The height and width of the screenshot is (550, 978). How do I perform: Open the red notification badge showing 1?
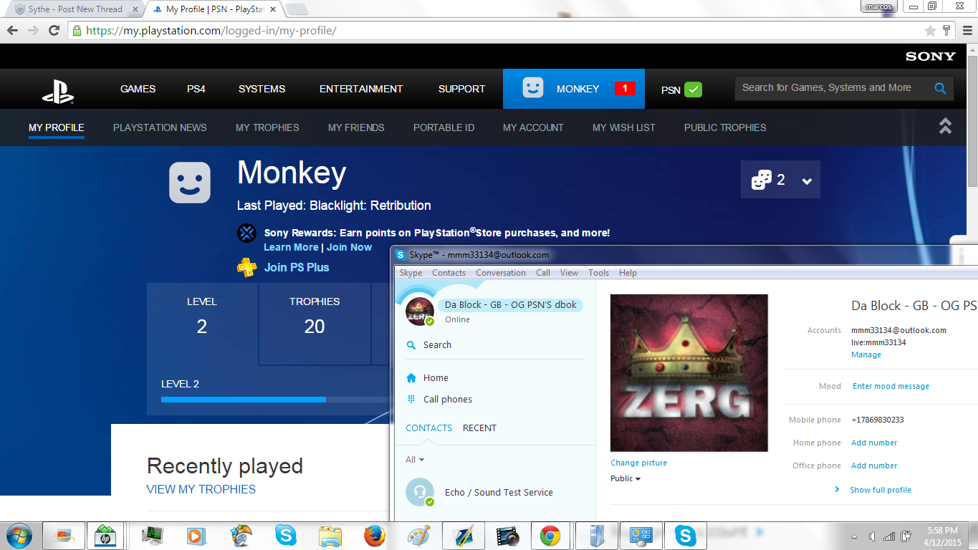pyautogui.click(x=625, y=89)
